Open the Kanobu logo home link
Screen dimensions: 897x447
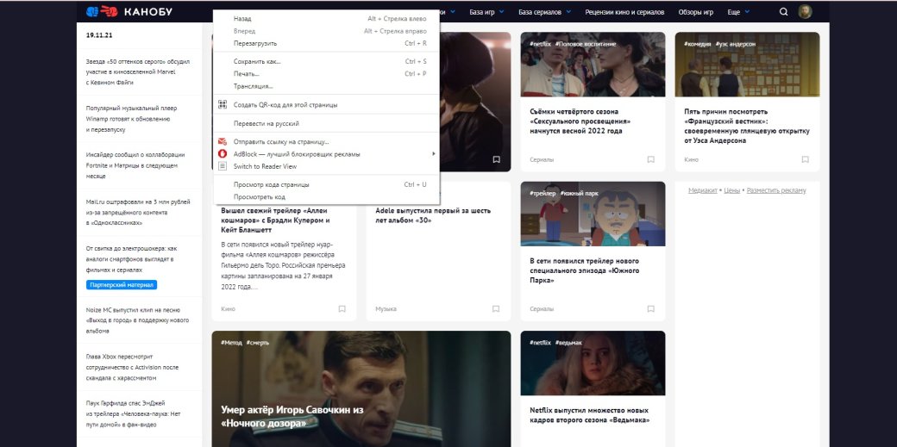coord(129,11)
